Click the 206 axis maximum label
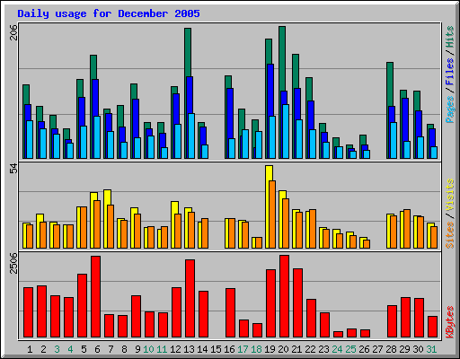 (13, 32)
